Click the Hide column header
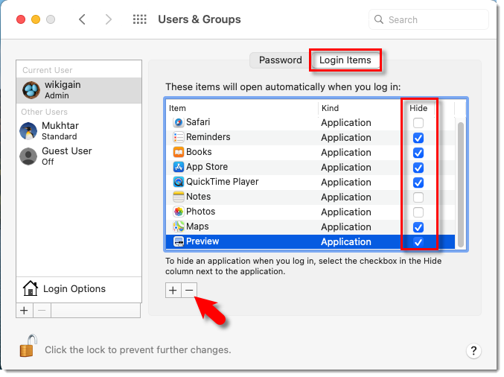Viewport: 504px width, 377px height. pos(418,108)
